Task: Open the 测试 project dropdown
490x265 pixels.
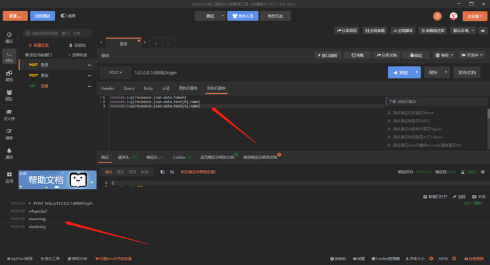Action: click(210, 16)
